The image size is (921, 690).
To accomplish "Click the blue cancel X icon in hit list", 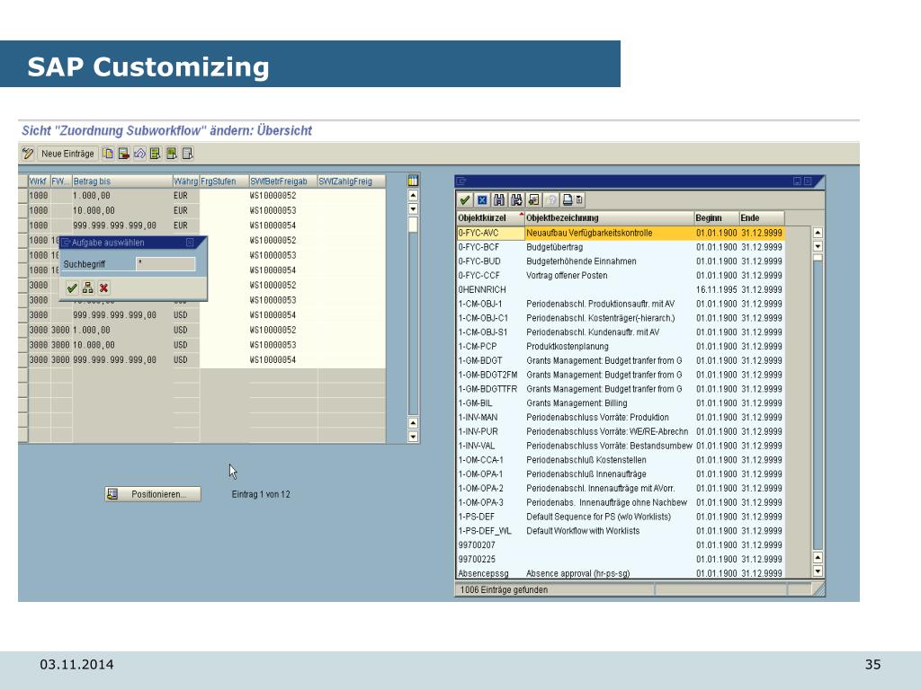I will coord(482,200).
